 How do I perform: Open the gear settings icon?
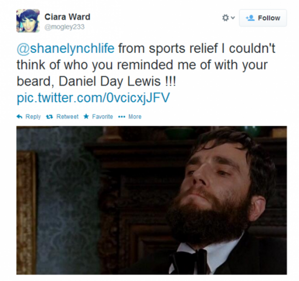click(x=225, y=18)
